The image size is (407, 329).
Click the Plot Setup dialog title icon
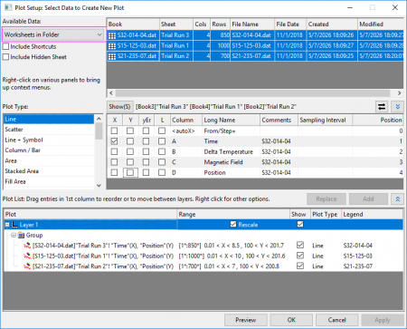8,7
